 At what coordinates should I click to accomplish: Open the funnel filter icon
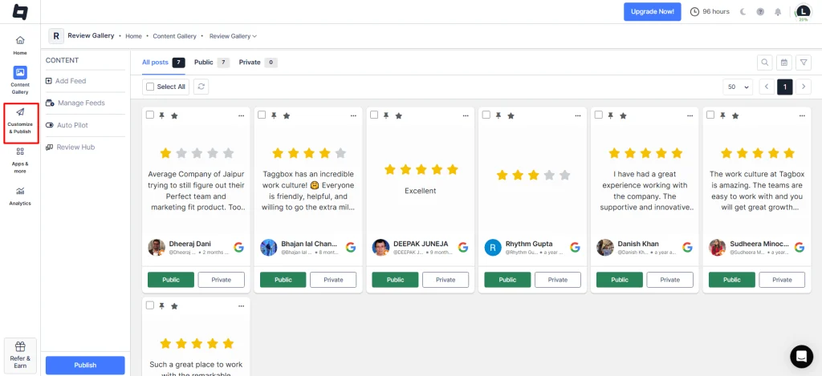(x=803, y=63)
